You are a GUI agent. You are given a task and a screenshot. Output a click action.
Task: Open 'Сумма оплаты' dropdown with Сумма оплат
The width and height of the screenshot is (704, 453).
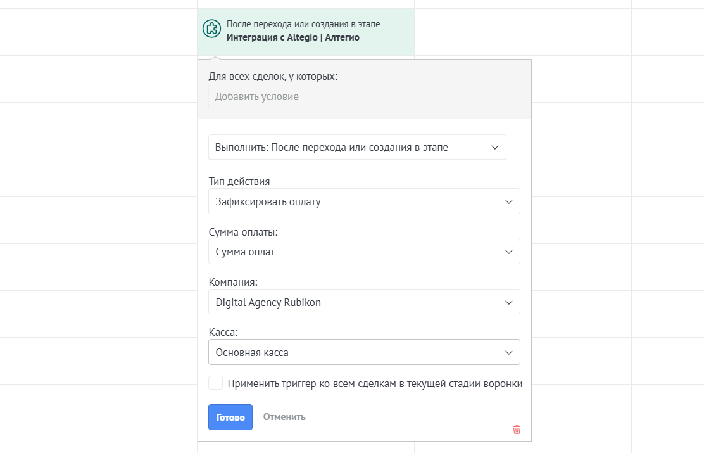pyautogui.click(x=364, y=252)
